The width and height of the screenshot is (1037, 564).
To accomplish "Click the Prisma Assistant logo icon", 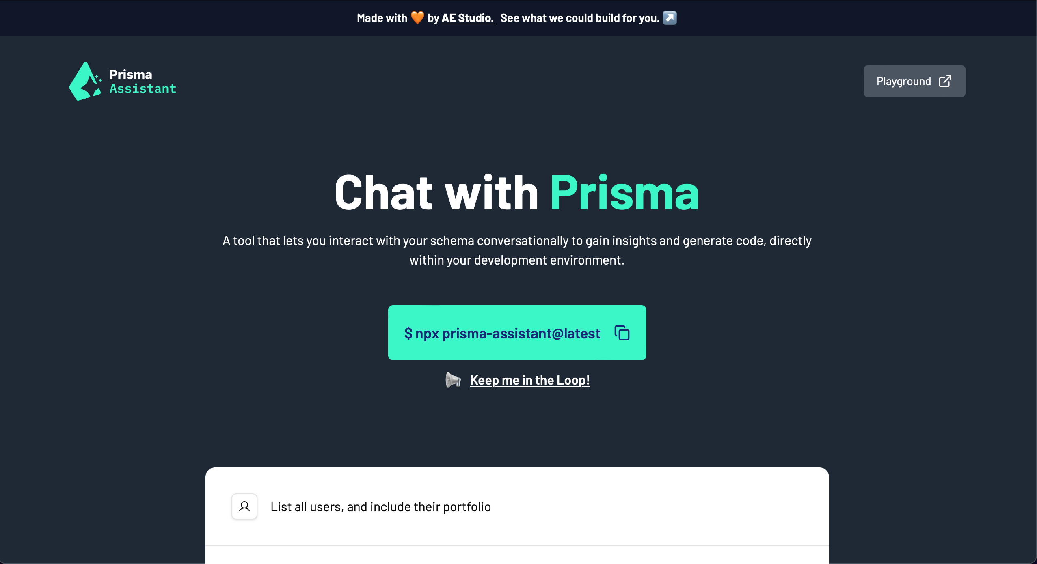I will [x=86, y=81].
